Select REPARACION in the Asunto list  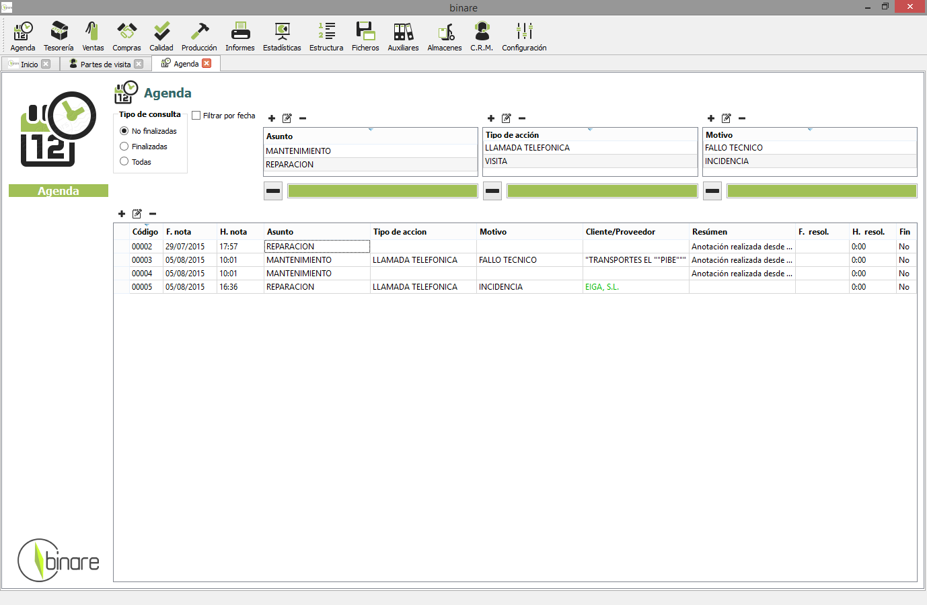click(370, 165)
